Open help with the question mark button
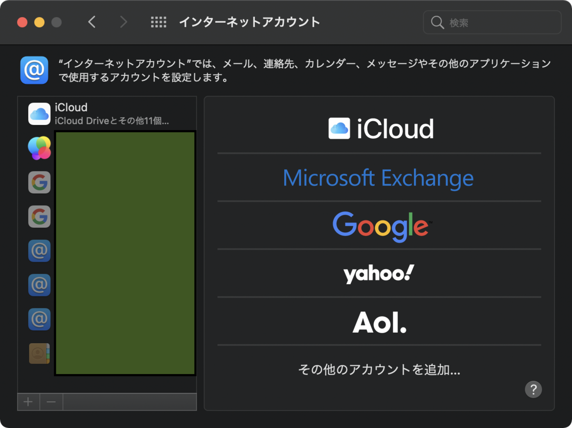 click(533, 388)
